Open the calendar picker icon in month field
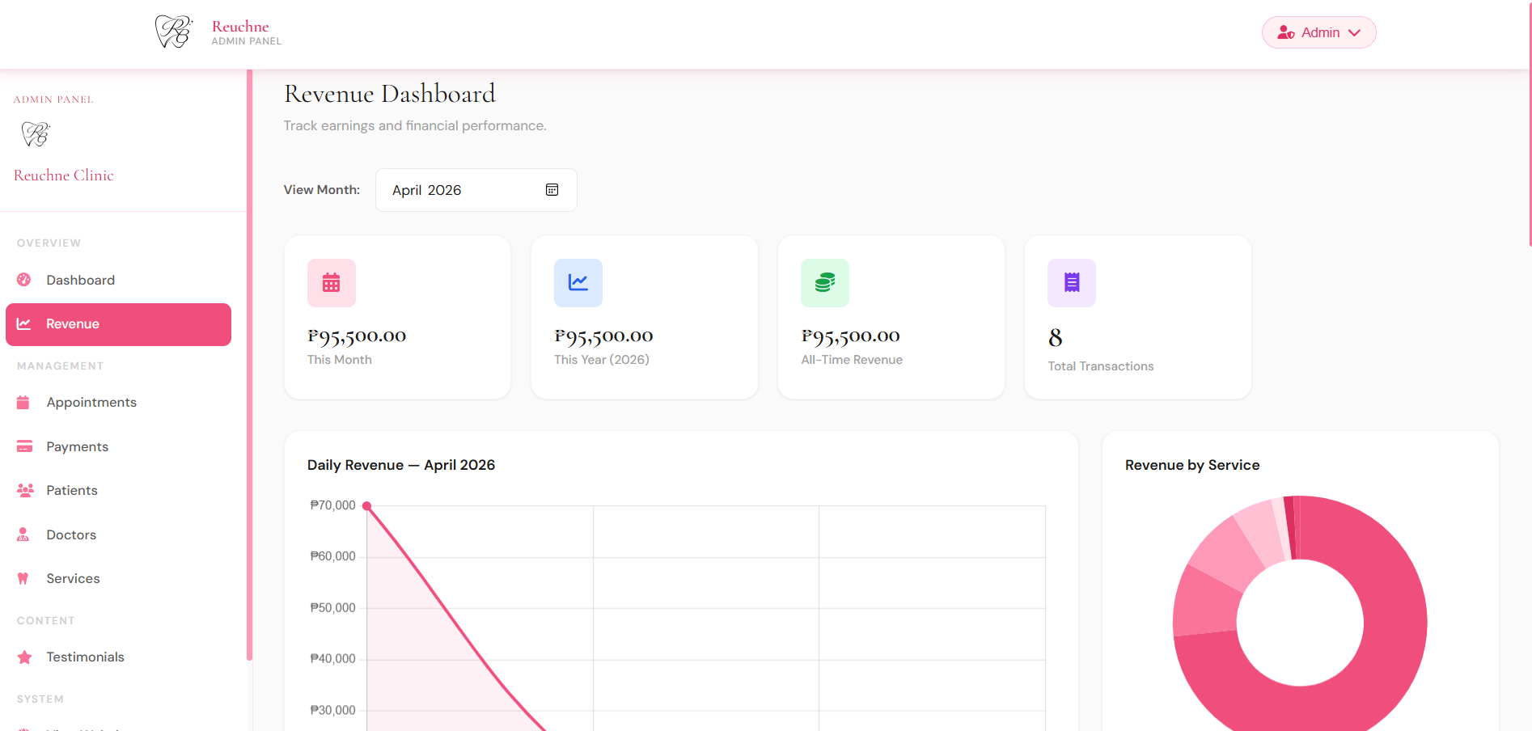Viewport: 1532px width, 731px height. pyautogui.click(x=552, y=190)
